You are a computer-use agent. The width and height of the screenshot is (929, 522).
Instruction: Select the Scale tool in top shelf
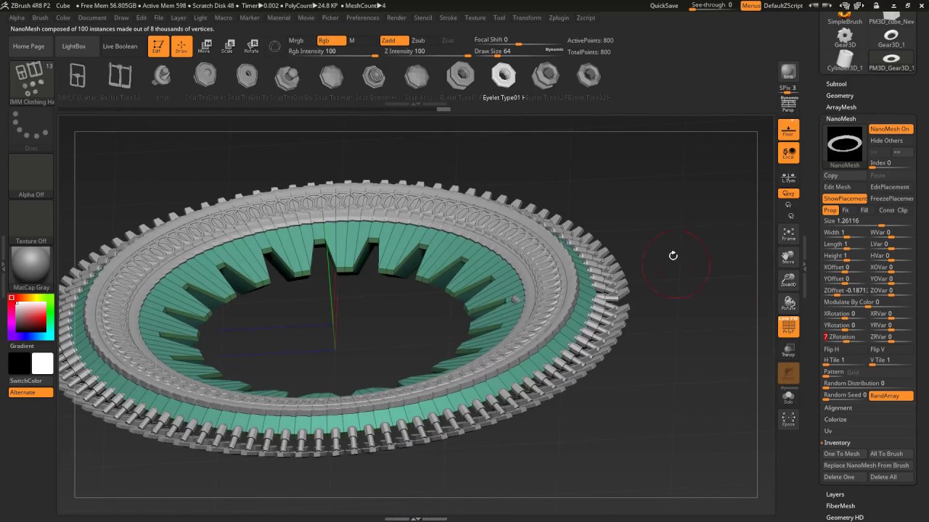click(x=228, y=46)
